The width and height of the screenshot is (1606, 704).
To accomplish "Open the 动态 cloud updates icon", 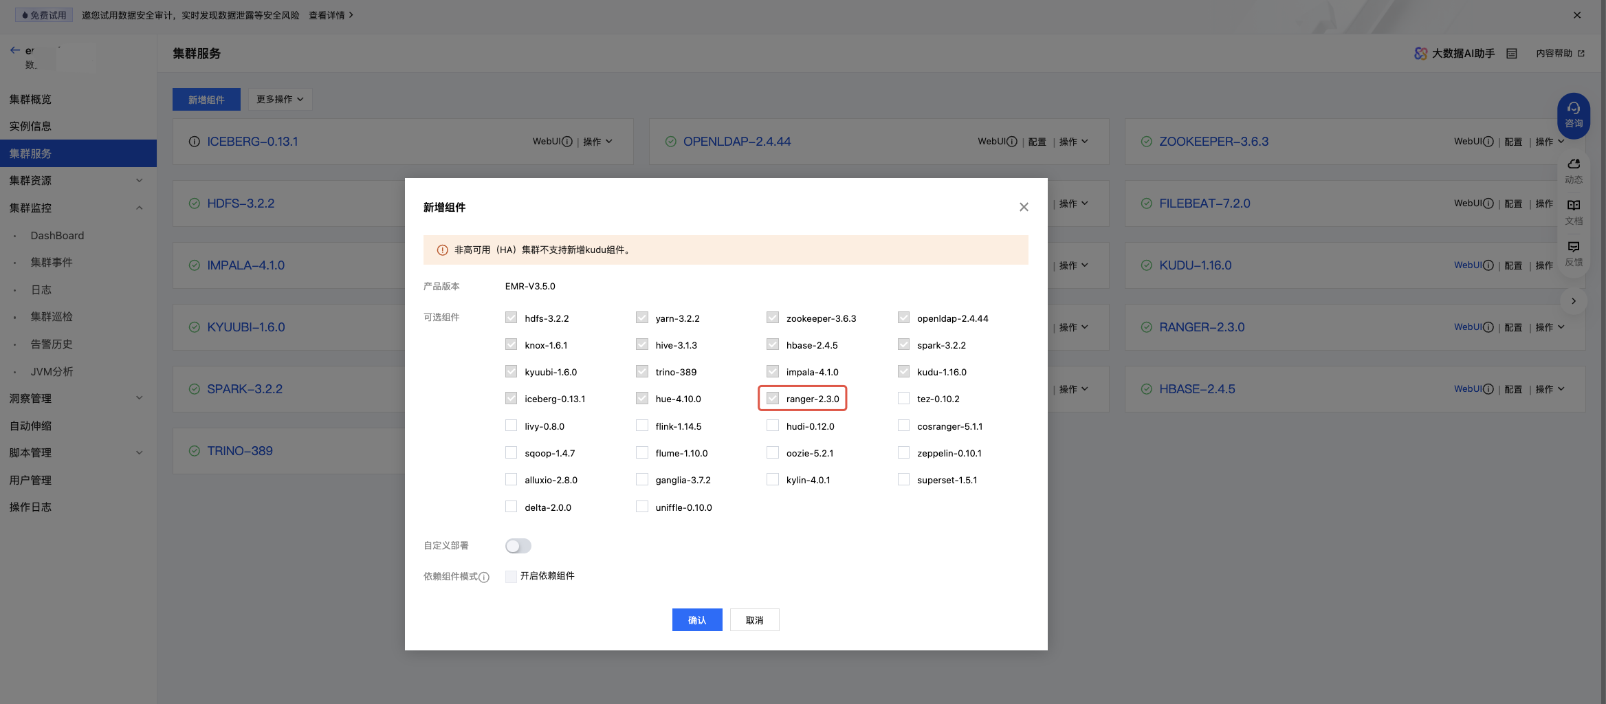I will coord(1573,170).
